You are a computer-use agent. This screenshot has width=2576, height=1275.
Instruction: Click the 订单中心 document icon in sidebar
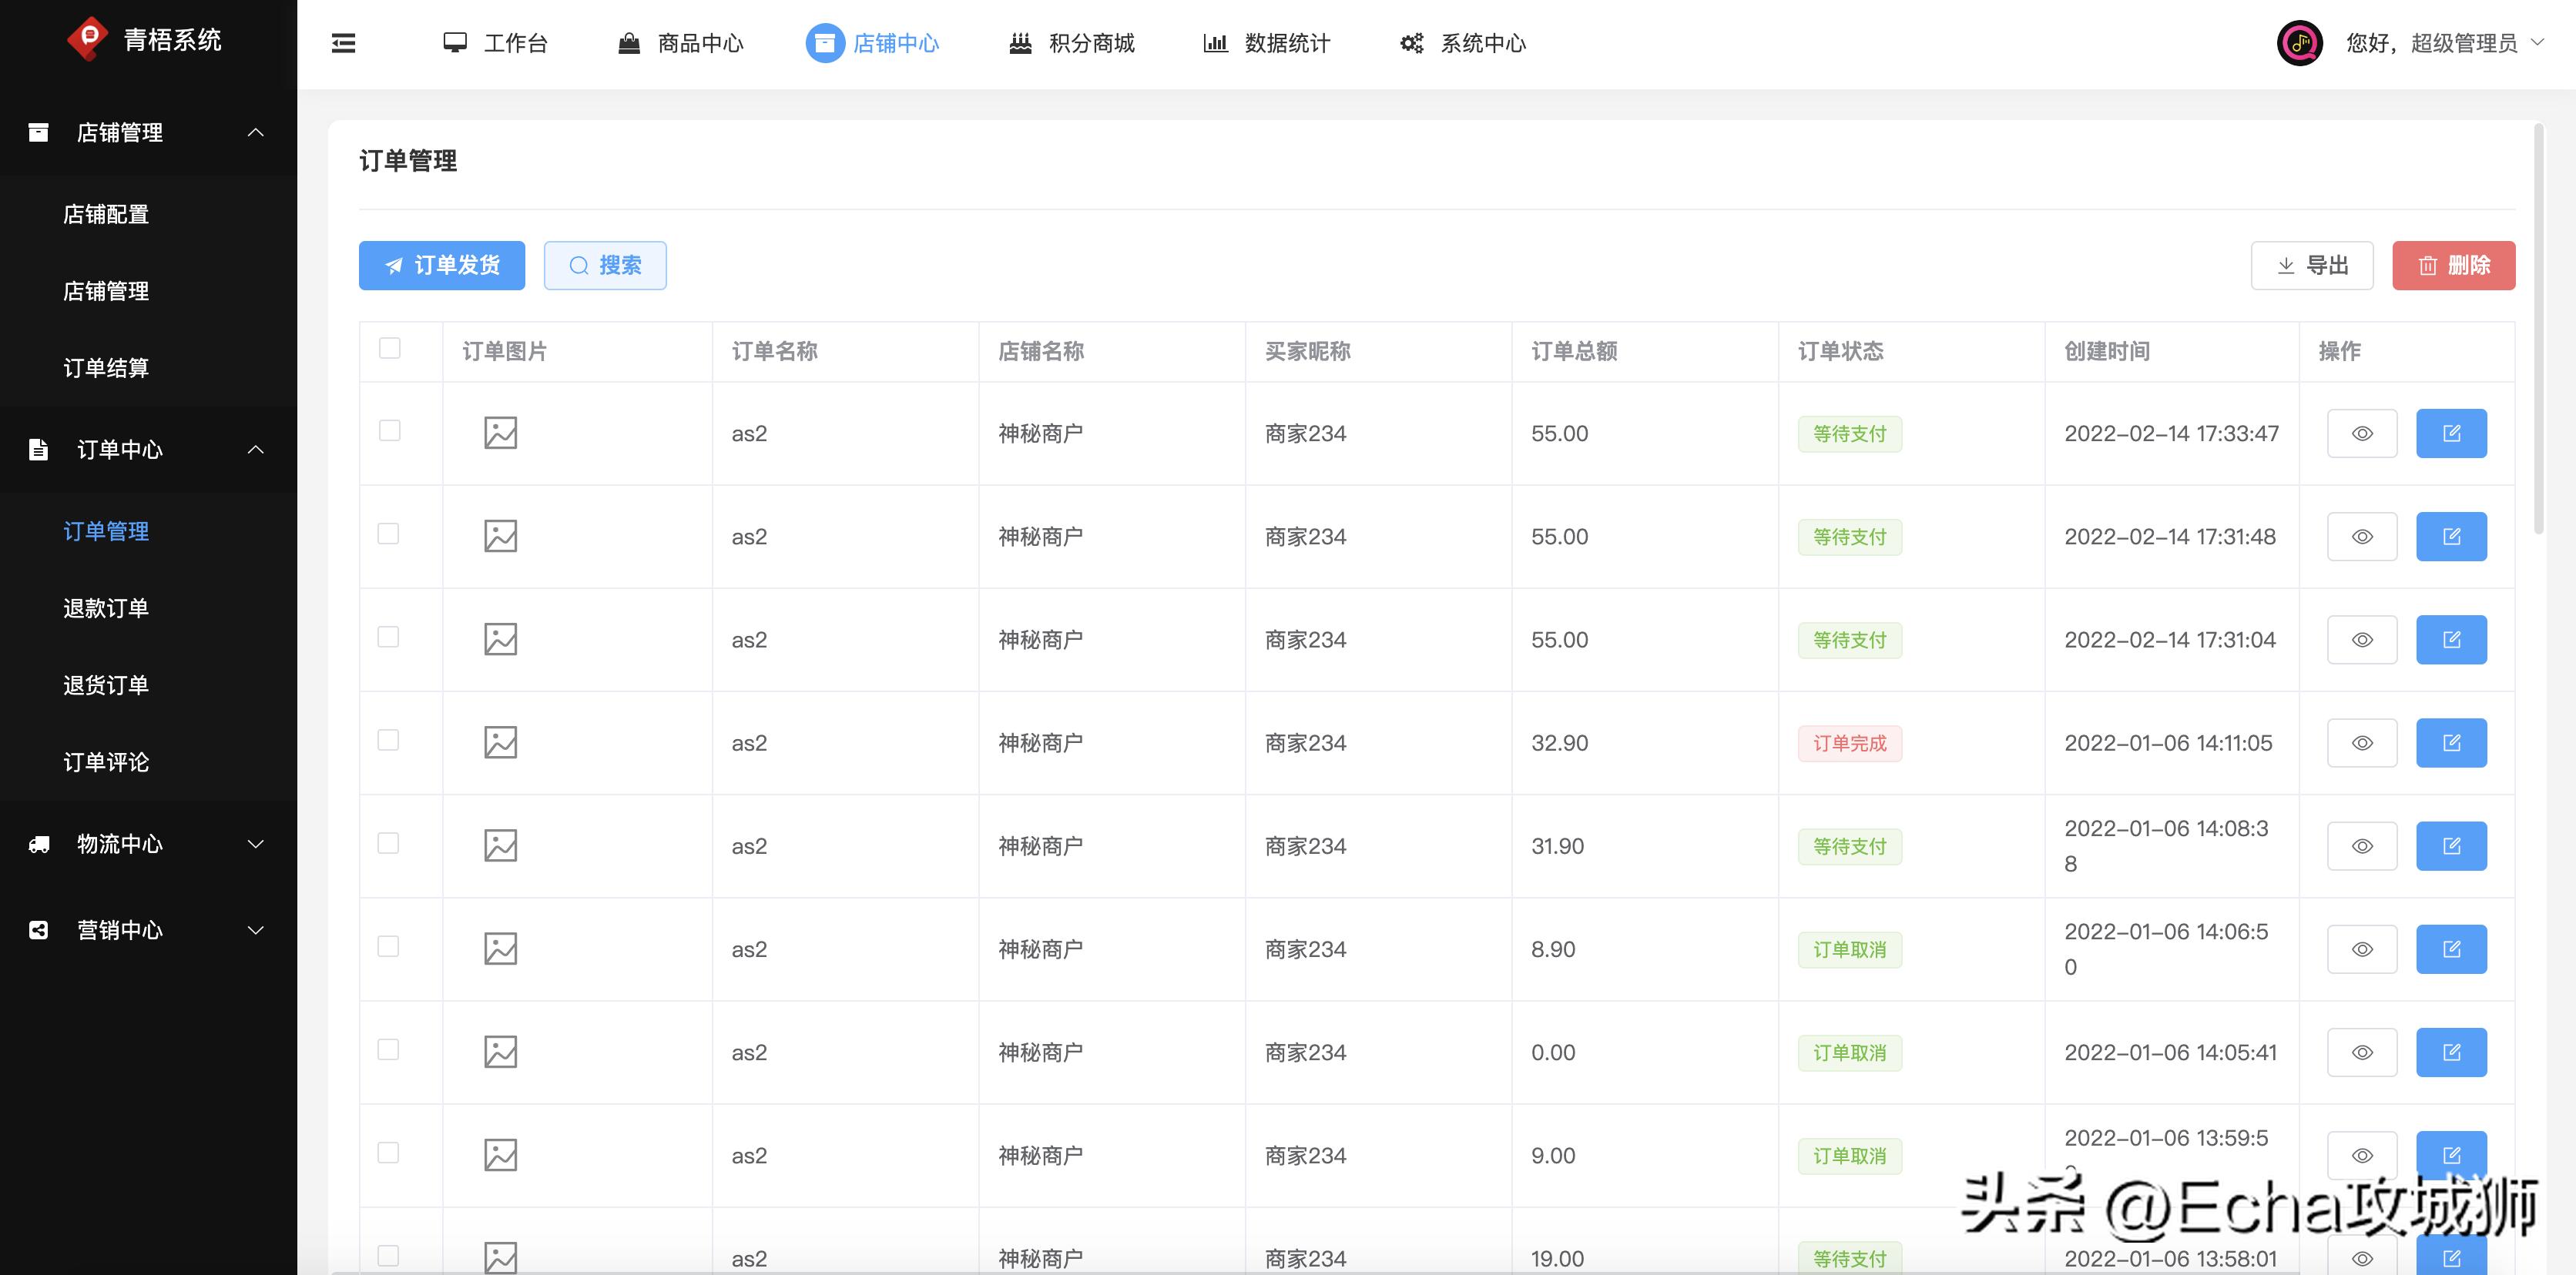pos(38,450)
